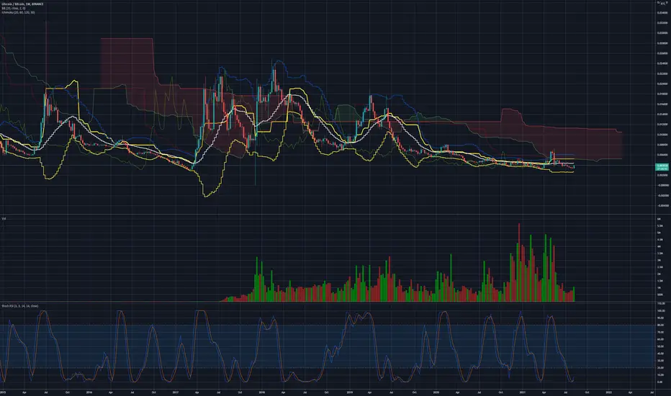
Task: Click the 2019 label on time axis
Action: [x=349, y=392]
